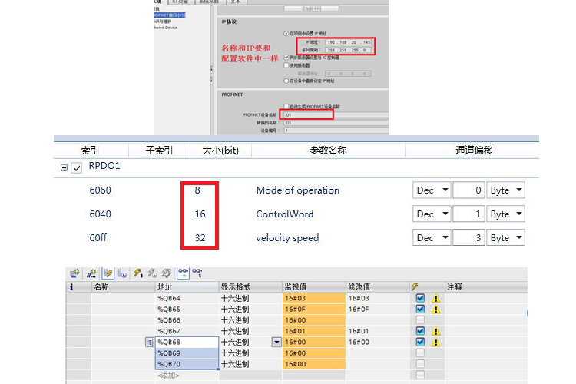Check the modify checkbox for %QB66
The height and width of the screenshot is (384, 576).
tap(421, 320)
